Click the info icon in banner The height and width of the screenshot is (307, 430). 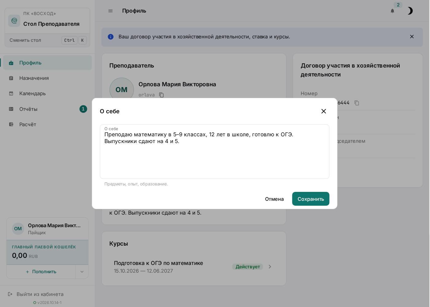tap(111, 37)
